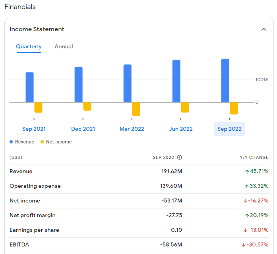Click the Financials heading

[20, 7]
